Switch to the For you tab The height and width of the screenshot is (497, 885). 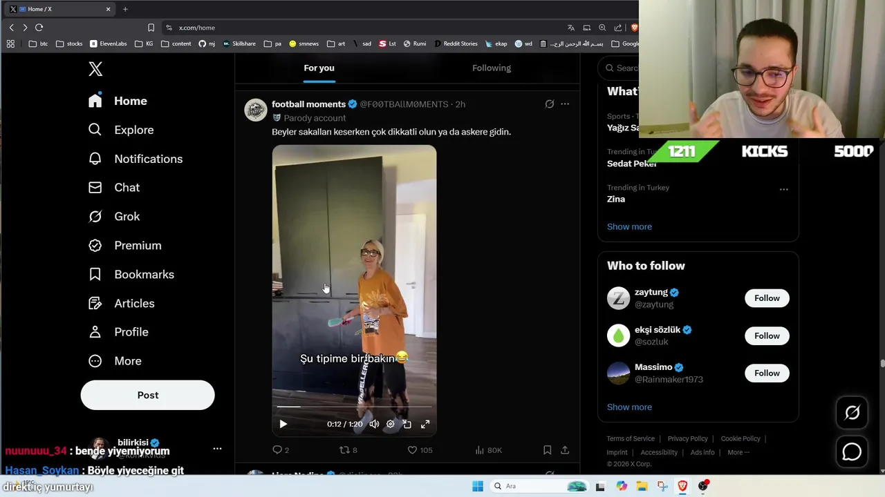319,68
